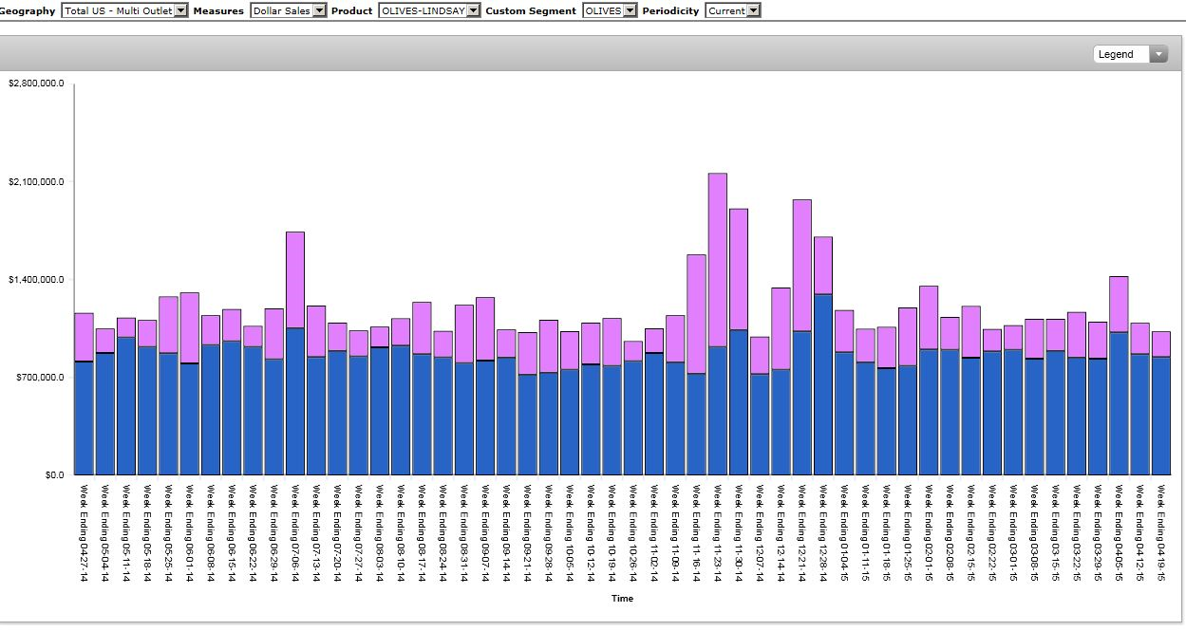Expand the Legend dropdown above the chart
The image size is (1186, 631).
(1130, 54)
